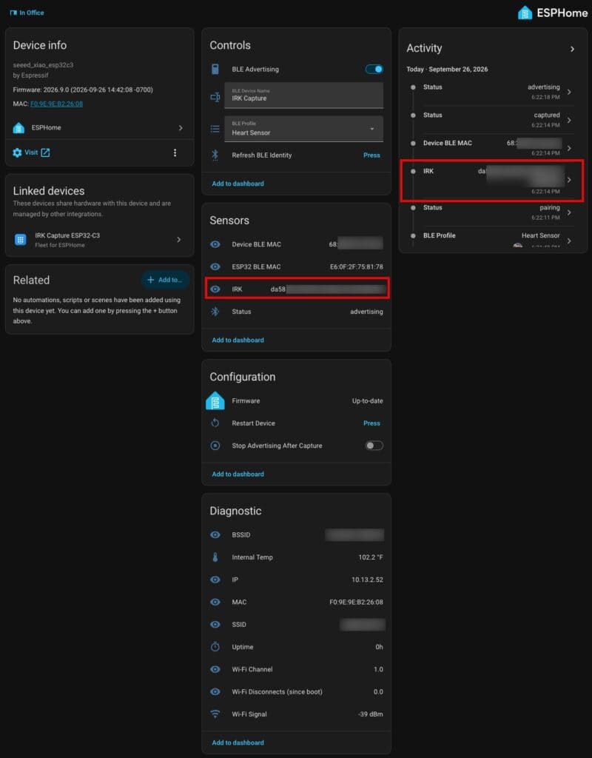Click the IRK Capture ESP32-C3 linked device icon

[x=20, y=239]
